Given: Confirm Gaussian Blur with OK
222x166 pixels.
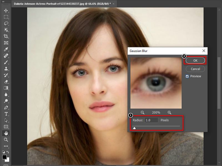Looking at the screenshot, I should click(x=195, y=60).
